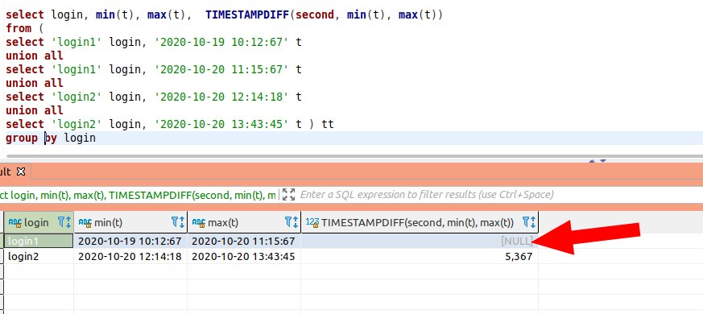Select the login1 cell in the result grid

[39, 241]
